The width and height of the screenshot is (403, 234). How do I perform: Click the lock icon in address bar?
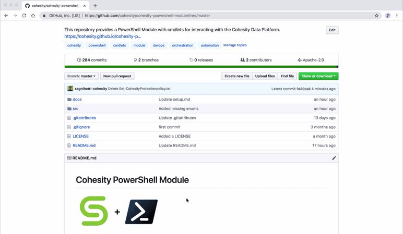44,16
